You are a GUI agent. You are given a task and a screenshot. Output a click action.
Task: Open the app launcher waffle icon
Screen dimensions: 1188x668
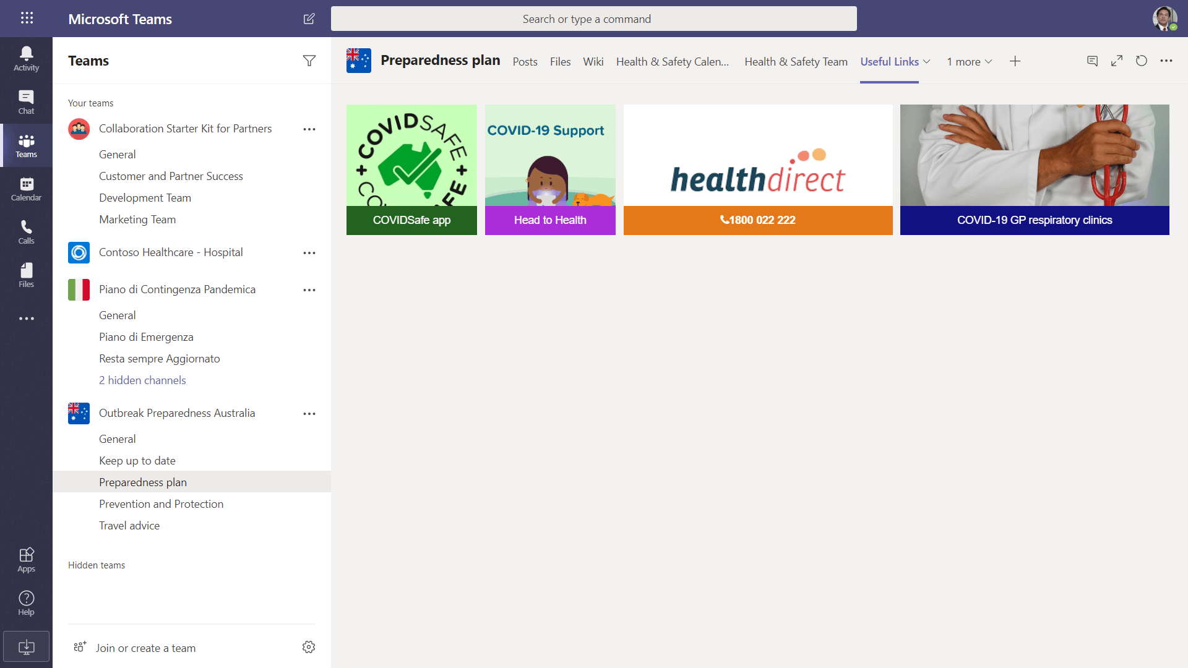click(x=27, y=18)
